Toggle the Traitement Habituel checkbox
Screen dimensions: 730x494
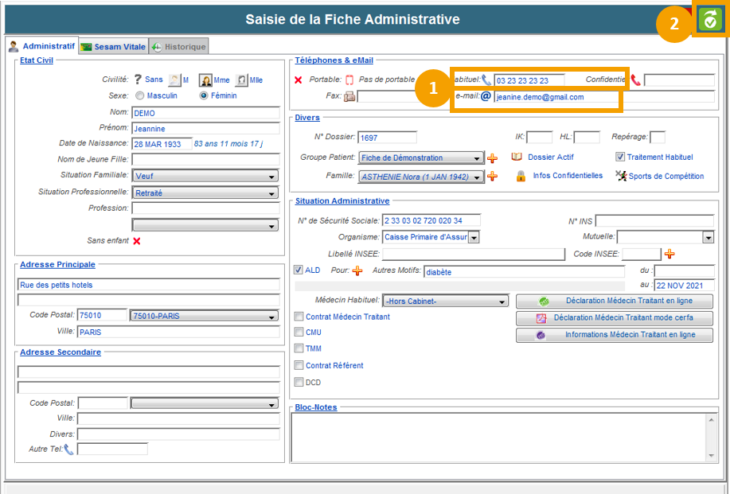pos(621,158)
